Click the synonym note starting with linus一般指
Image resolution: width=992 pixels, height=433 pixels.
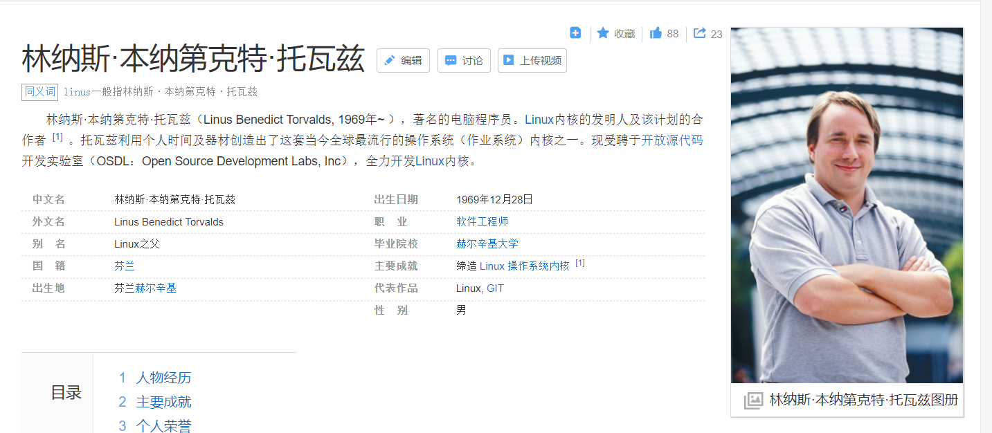(x=161, y=91)
